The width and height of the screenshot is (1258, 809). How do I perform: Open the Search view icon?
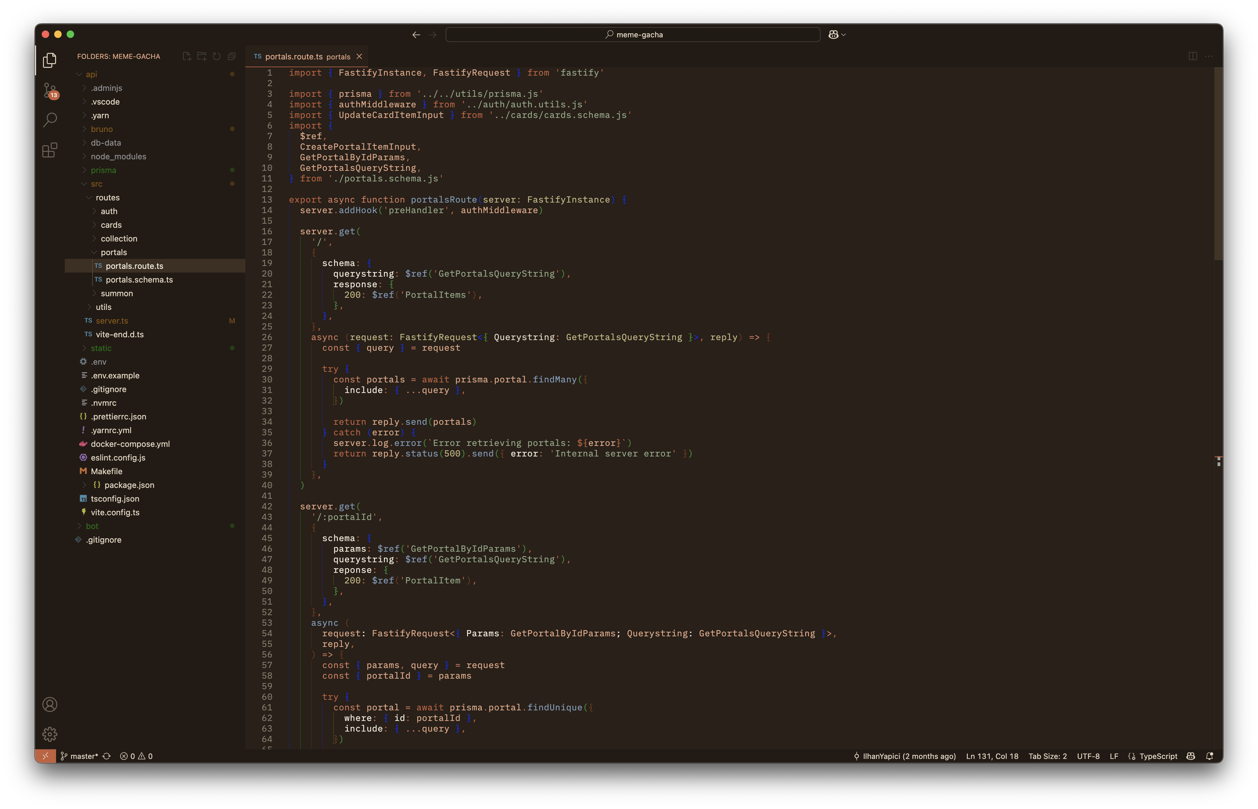coord(50,120)
